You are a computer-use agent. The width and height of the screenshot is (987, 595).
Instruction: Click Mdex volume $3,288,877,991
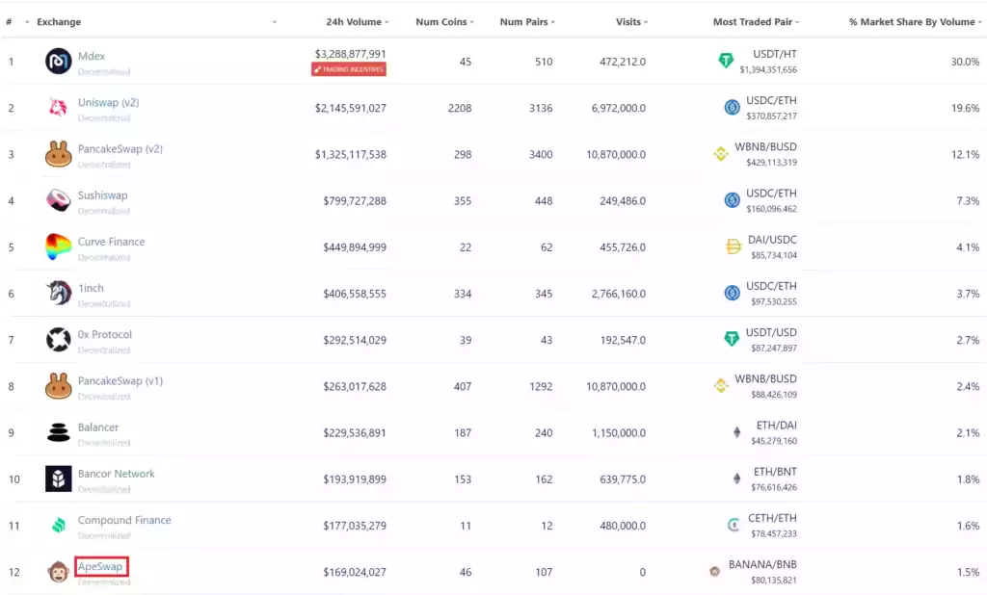click(350, 54)
